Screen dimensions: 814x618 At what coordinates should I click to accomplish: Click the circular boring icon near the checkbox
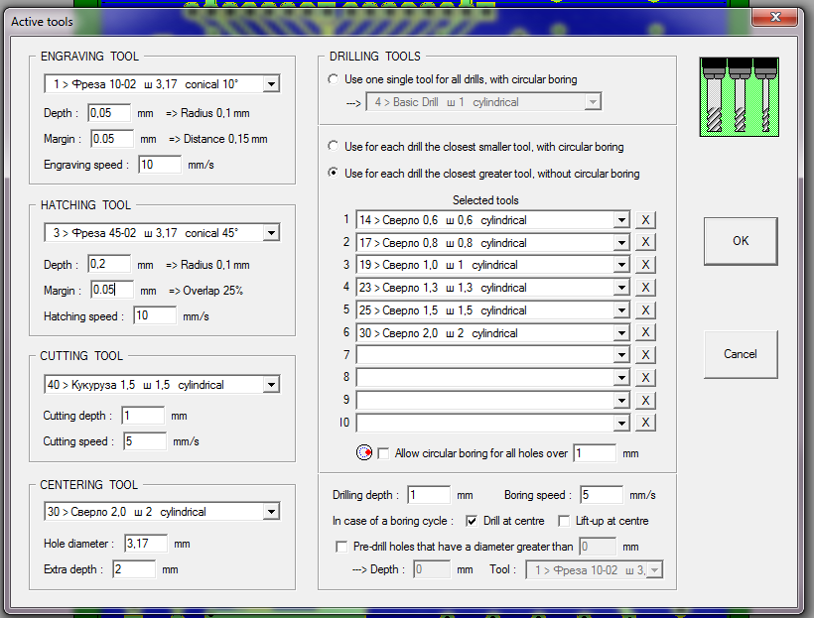(364, 453)
